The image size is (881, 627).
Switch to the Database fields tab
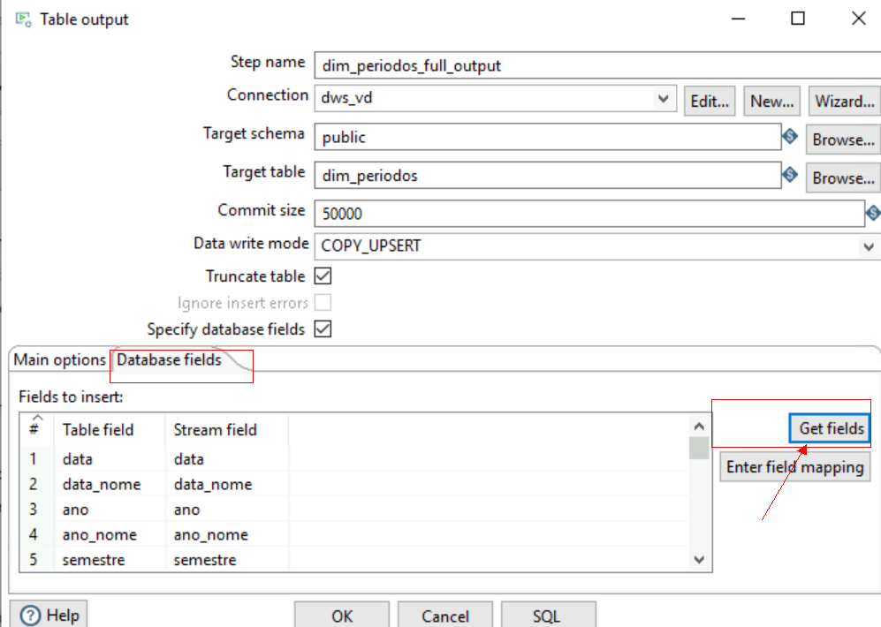169,359
